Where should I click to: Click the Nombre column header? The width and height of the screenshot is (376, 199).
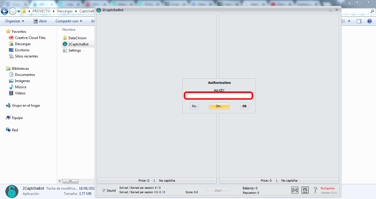(69, 30)
